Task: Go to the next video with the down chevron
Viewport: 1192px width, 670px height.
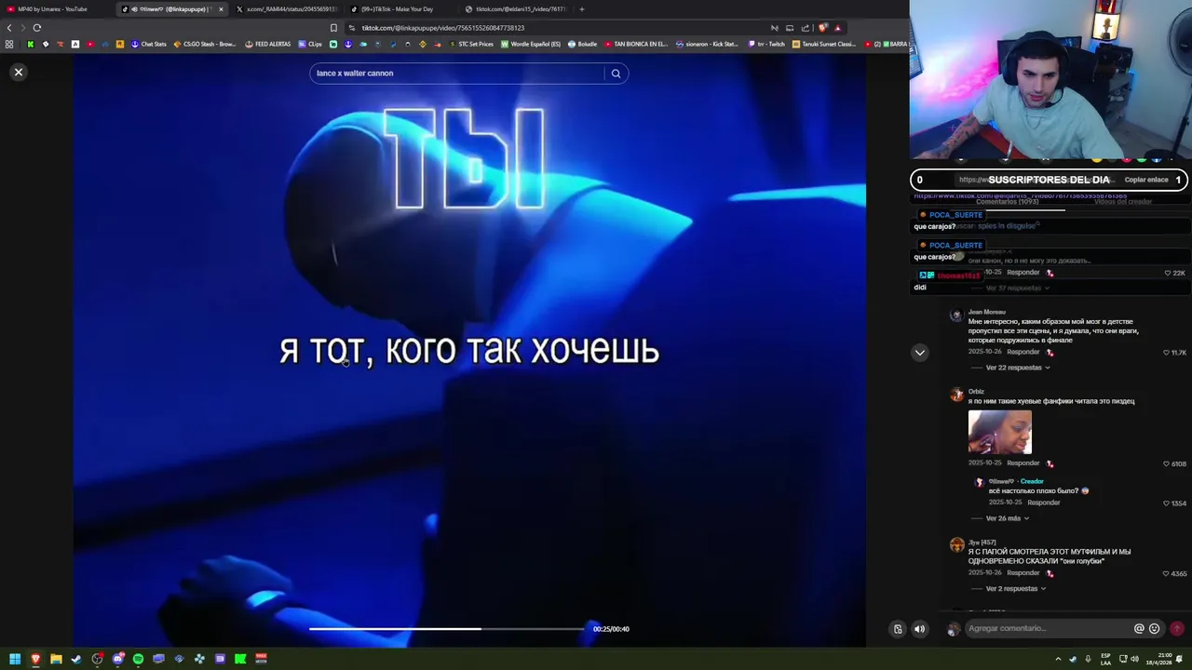Action: coord(920,353)
